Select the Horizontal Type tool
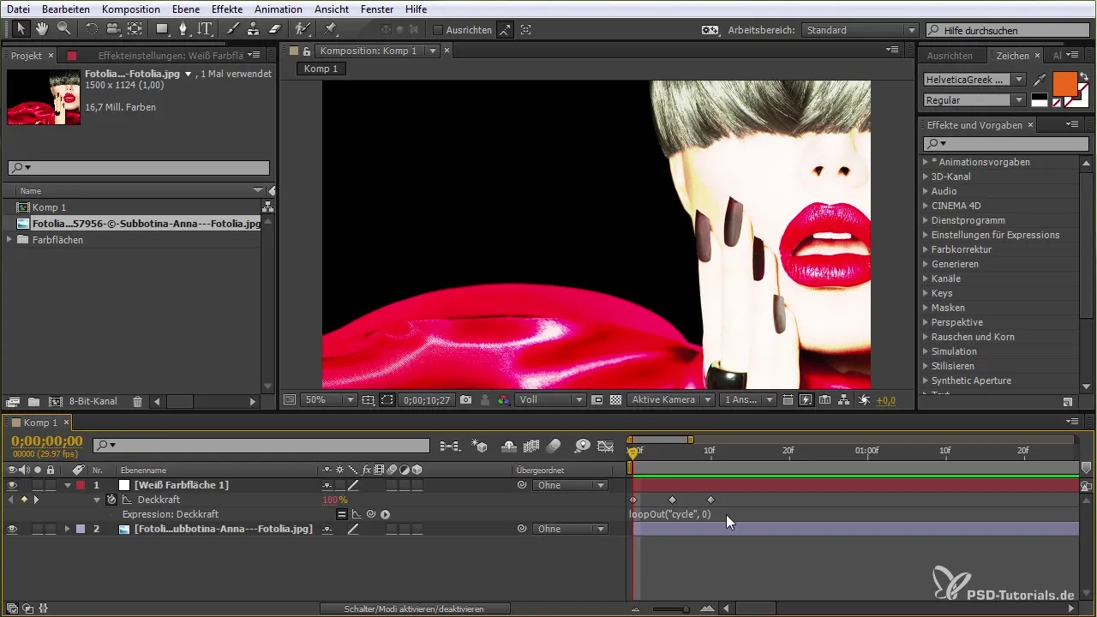 [205, 29]
